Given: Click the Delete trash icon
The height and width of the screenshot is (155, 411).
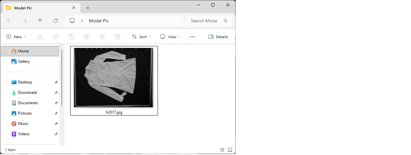Looking at the screenshot, I should click(x=118, y=37).
